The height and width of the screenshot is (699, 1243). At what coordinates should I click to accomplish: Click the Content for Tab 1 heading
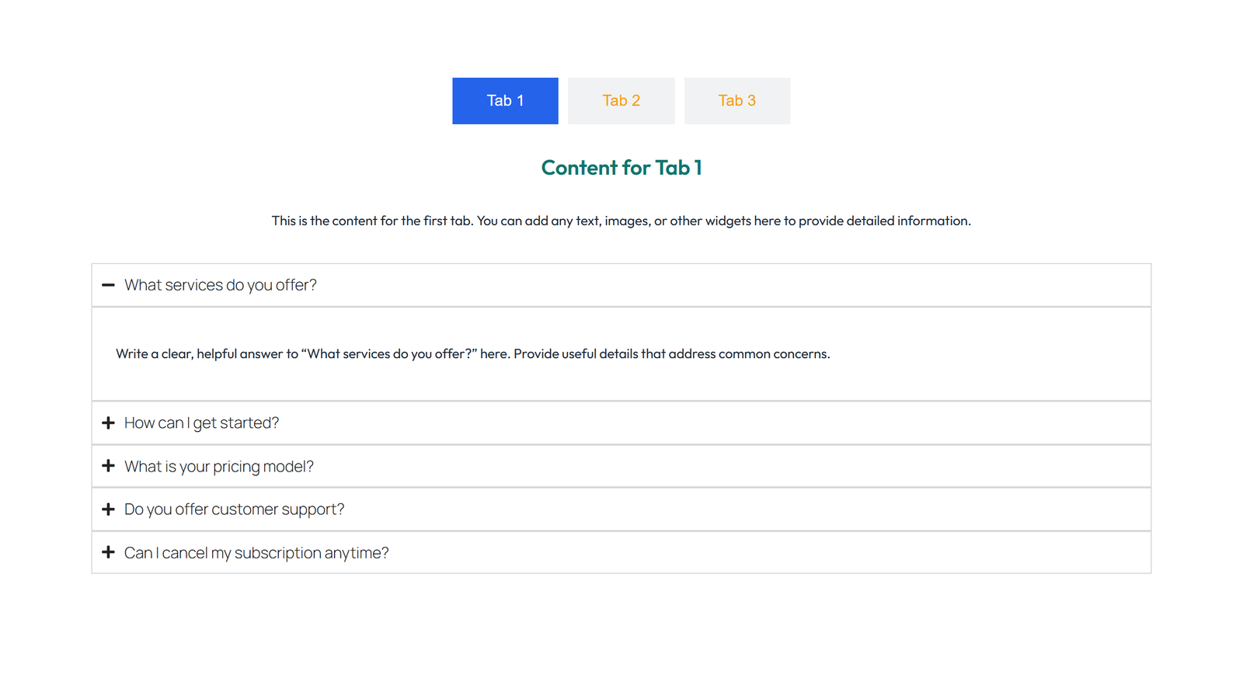[x=621, y=168]
